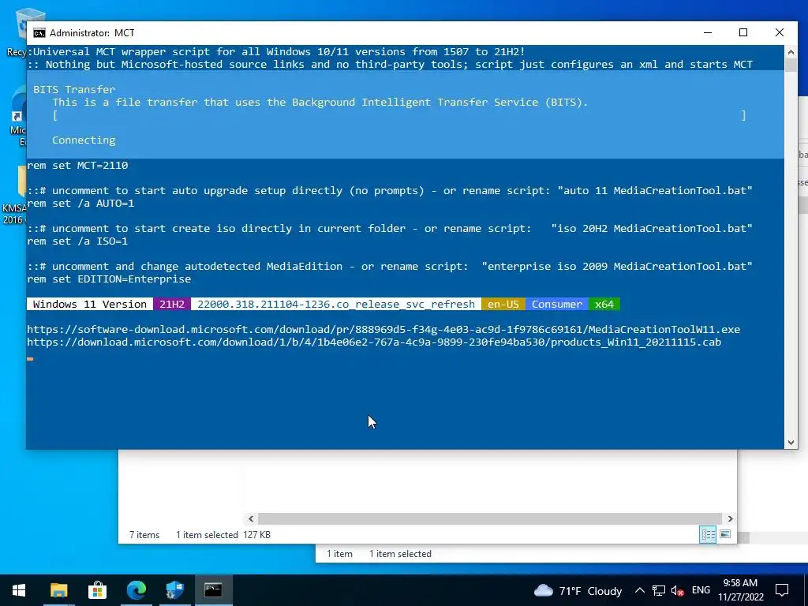This screenshot has width=808, height=606.
Task: Click the build 22000.318 release label
Action: [336, 305]
